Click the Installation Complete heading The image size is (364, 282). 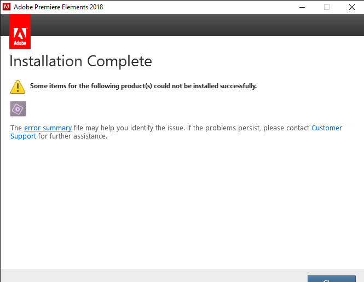pos(80,61)
